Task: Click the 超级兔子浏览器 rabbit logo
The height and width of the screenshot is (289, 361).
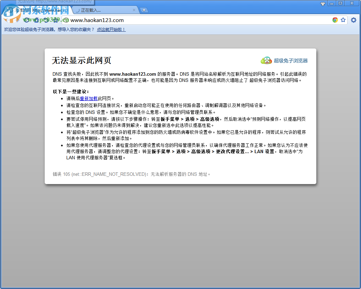Action: coord(266,61)
